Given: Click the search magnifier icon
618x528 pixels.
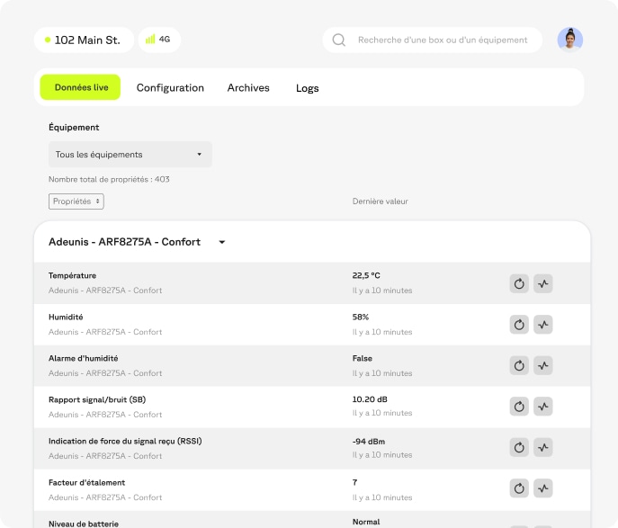Looking at the screenshot, I should pos(339,40).
